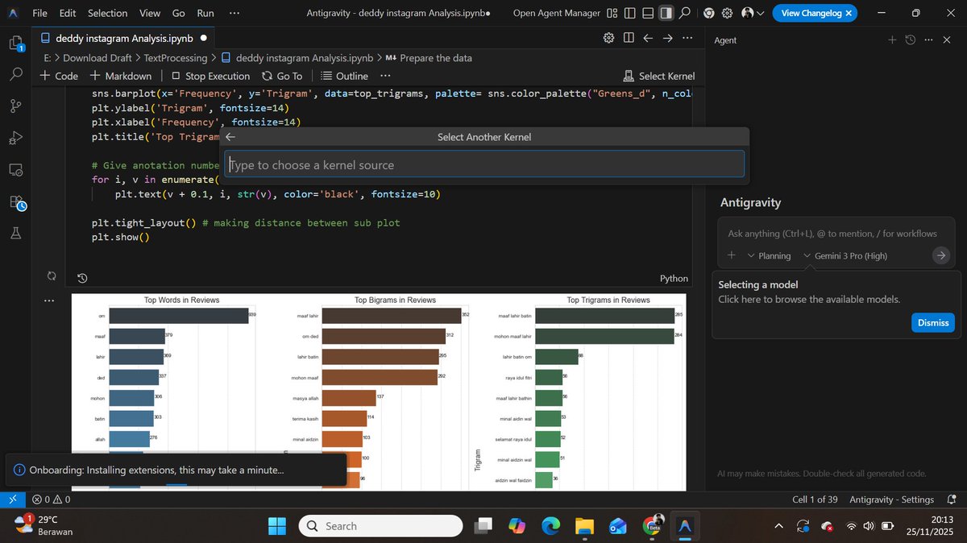
Task: Open the Search view in activity bar
Action: [16, 74]
